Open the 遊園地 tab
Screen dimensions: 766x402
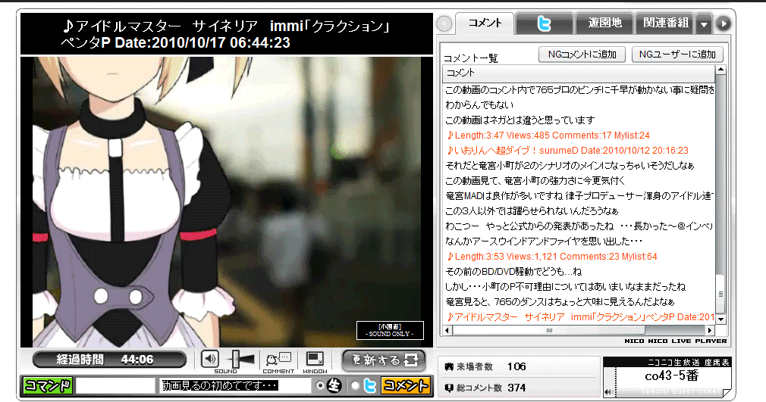[x=604, y=23]
